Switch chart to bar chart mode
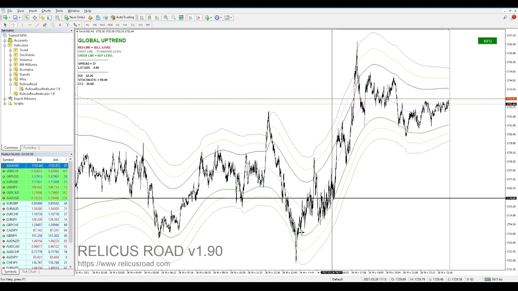 tap(142, 17)
